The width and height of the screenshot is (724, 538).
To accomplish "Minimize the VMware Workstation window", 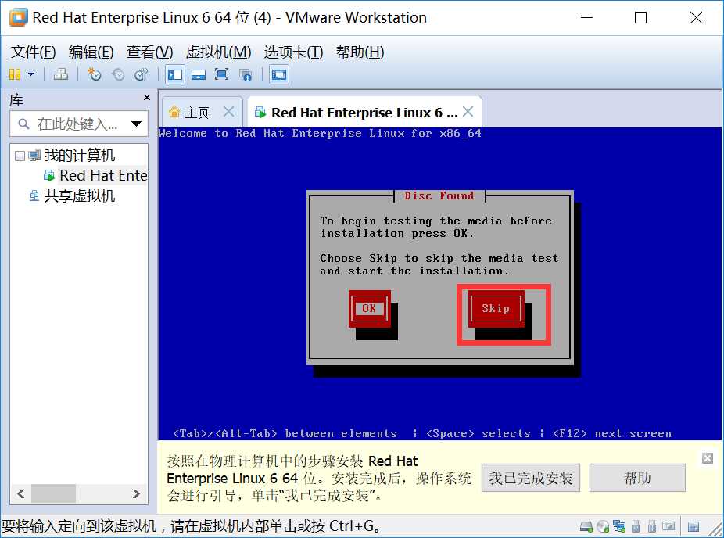I will [x=587, y=17].
